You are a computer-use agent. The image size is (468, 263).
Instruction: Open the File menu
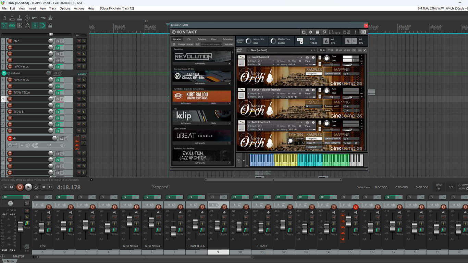pyautogui.click(x=4, y=8)
